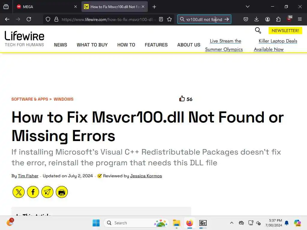Open the Downloads panel
The width and height of the screenshot is (307, 230).
257,19
